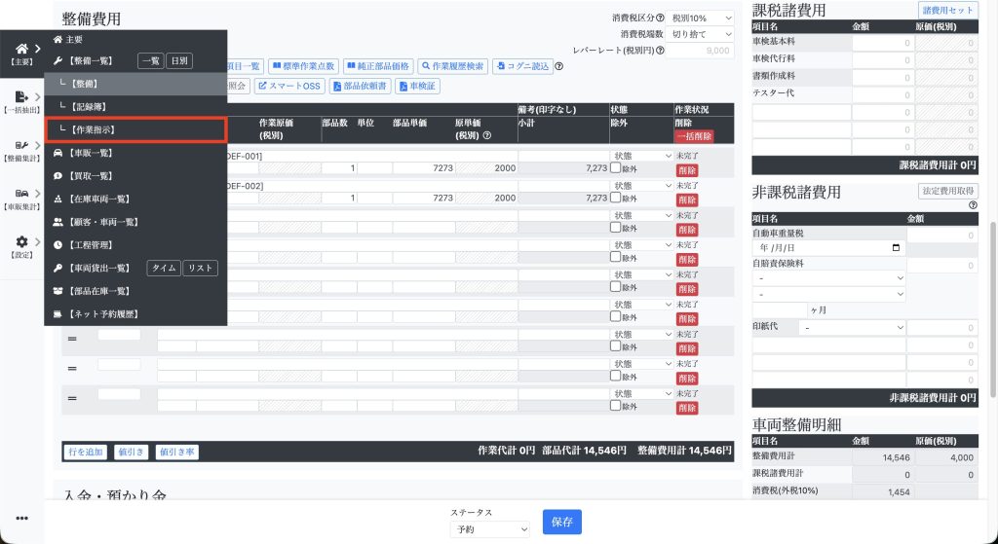Click タイム button beside 【車両貸出一覧】

(164, 269)
